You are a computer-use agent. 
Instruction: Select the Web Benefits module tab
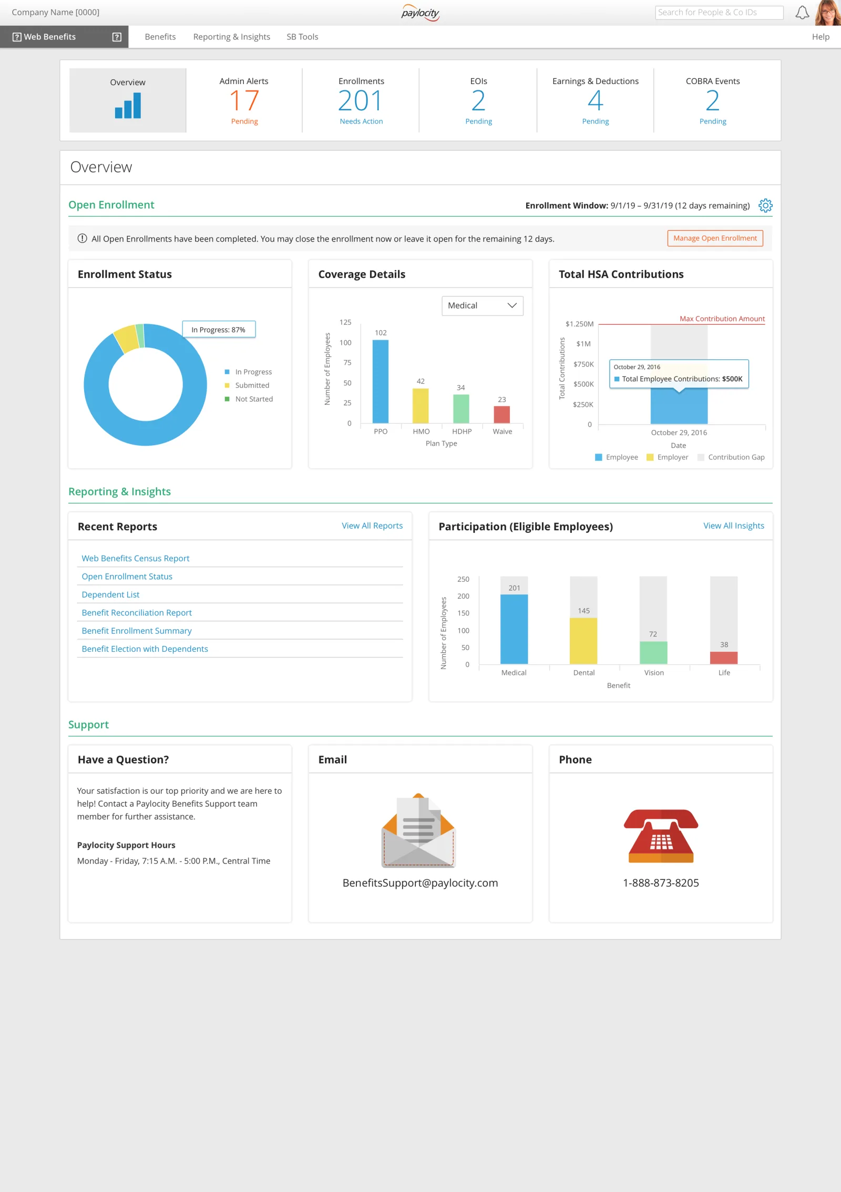click(64, 37)
